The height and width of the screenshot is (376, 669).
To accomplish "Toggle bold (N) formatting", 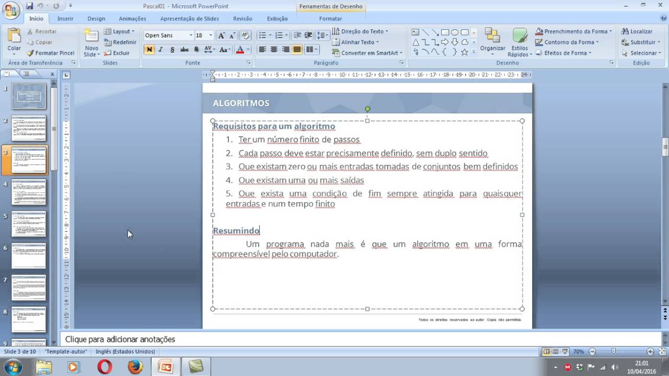I will [x=149, y=50].
